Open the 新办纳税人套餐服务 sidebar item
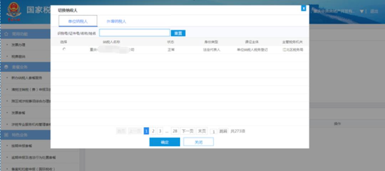The height and width of the screenshot is (171, 385). pos(26,78)
